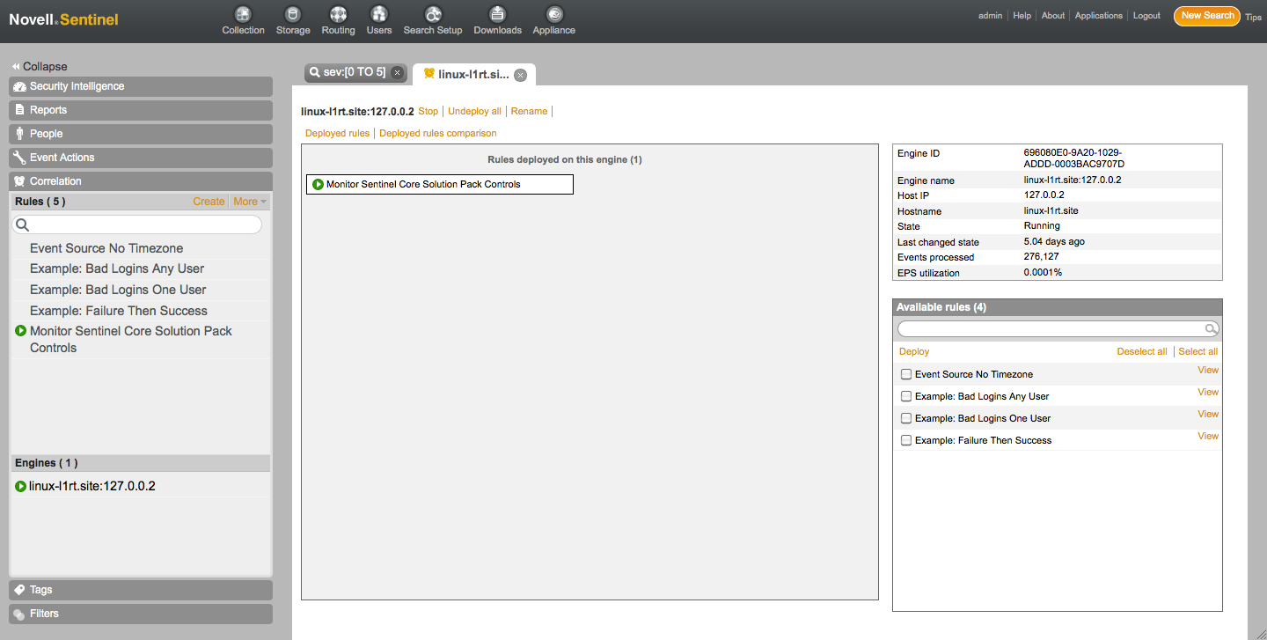This screenshot has height=640, width=1267.
Task: Click Deselect all in Available rules
Action: [x=1142, y=351]
